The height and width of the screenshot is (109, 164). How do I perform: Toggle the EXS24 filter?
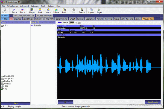coord(72,19)
